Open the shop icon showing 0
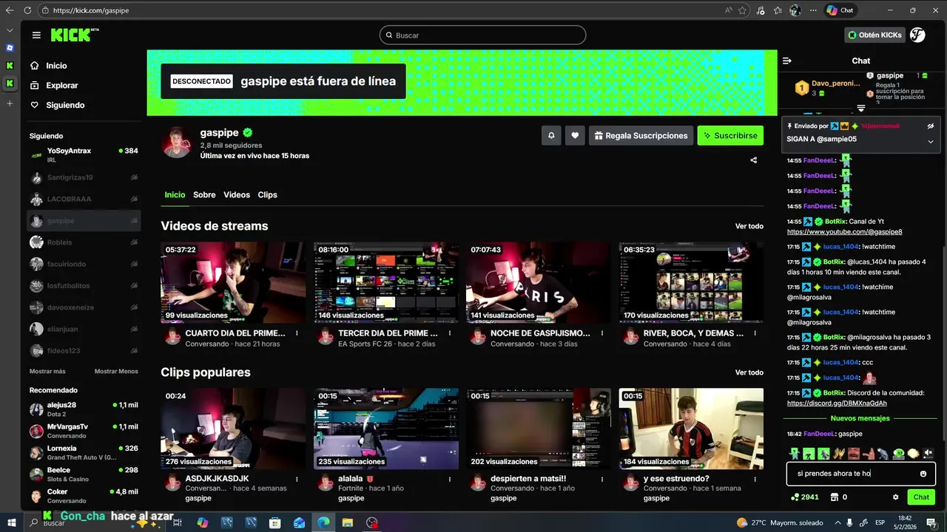Screen dimensions: 947x532 coord(838,497)
